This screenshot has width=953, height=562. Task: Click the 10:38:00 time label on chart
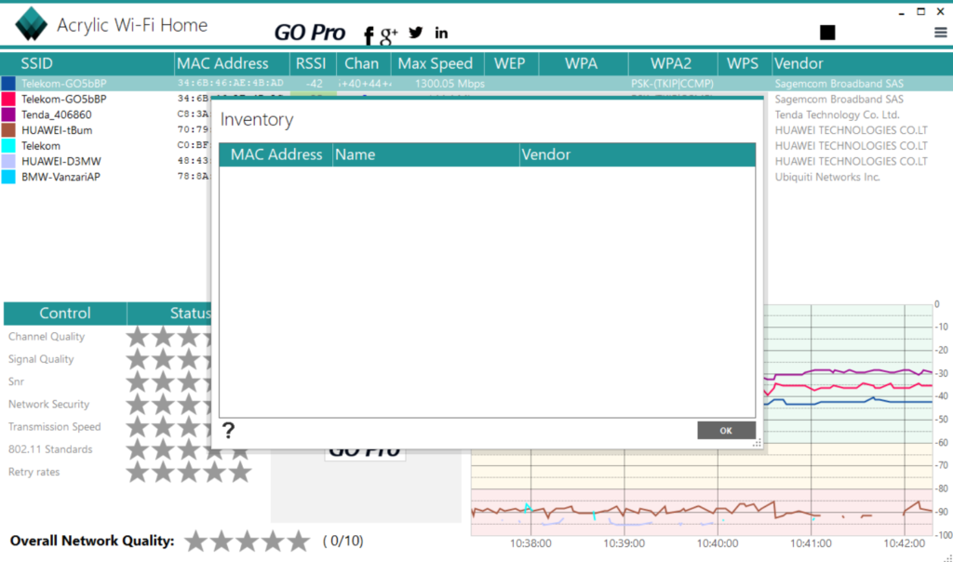[x=530, y=543]
